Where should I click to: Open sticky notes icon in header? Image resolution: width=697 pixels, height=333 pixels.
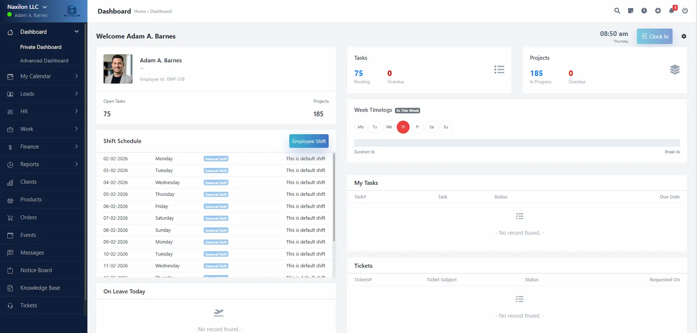(630, 11)
